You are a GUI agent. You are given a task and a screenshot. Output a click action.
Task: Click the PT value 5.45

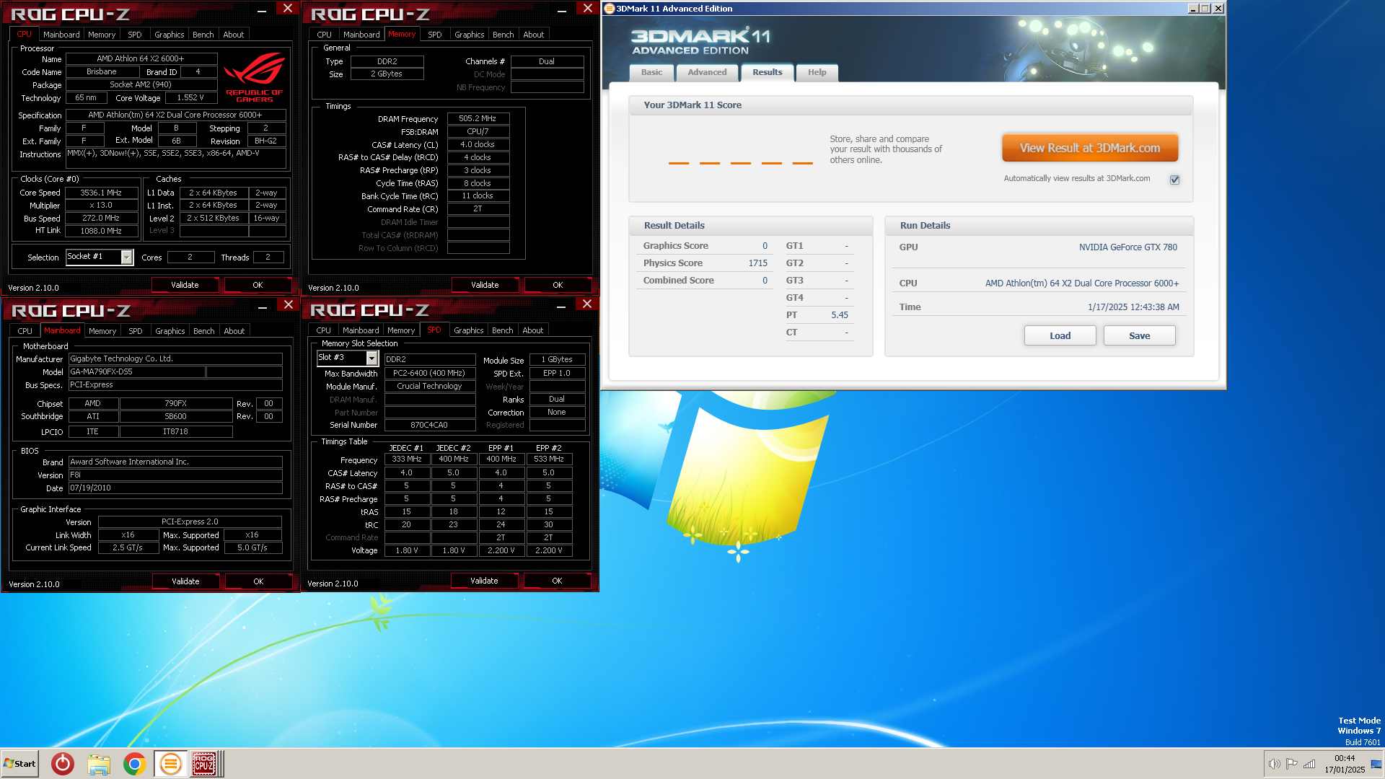(x=839, y=315)
